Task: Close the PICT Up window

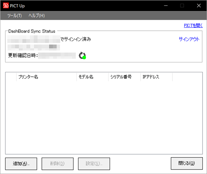Action: pos(199,6)
